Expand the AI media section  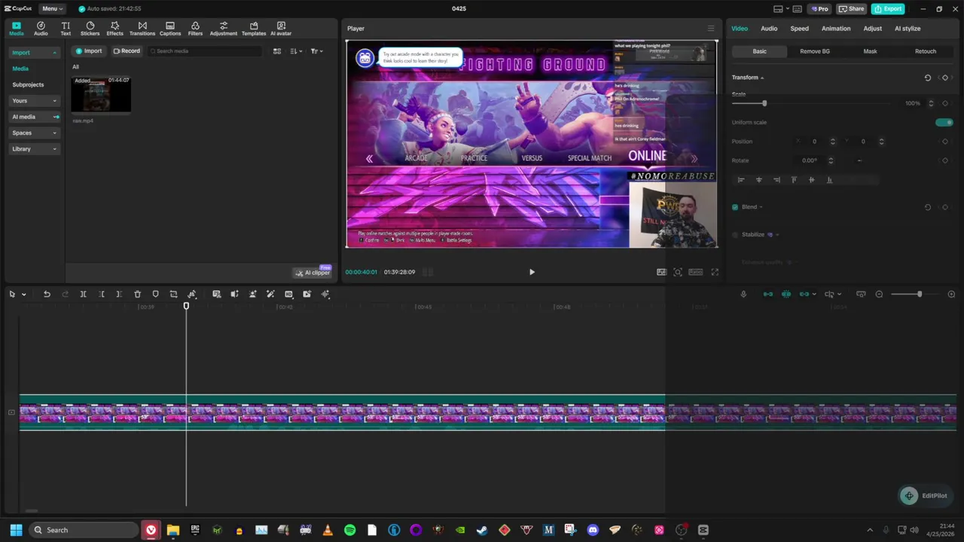tap(34, 117)
